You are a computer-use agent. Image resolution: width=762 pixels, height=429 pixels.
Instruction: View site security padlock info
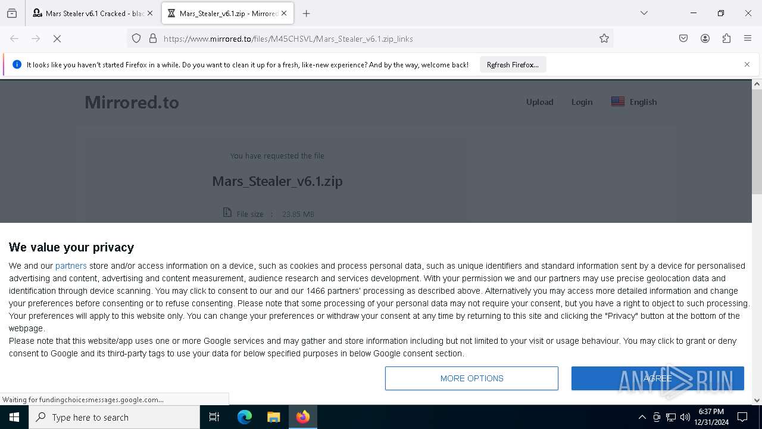(x=153, y=39)
